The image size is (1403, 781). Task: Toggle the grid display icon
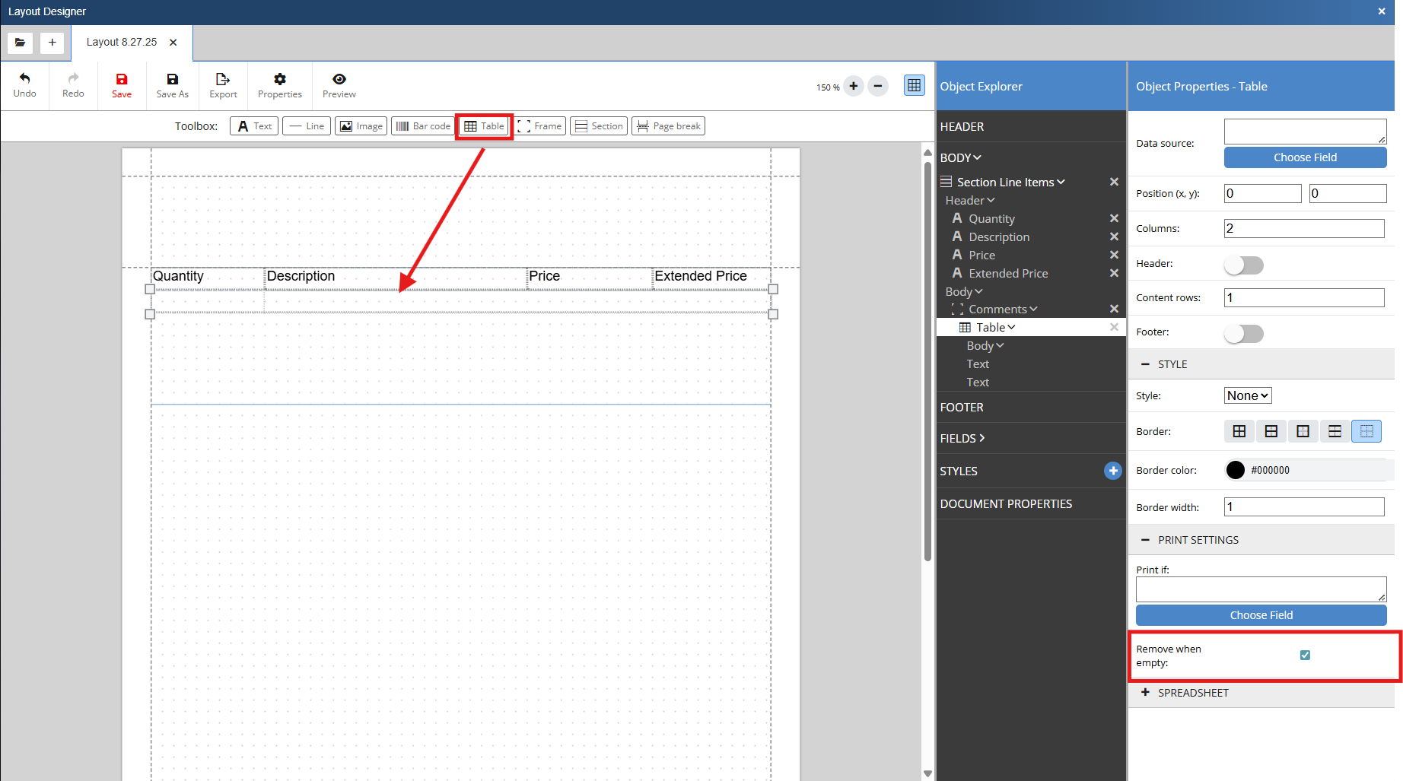(914, 86)
